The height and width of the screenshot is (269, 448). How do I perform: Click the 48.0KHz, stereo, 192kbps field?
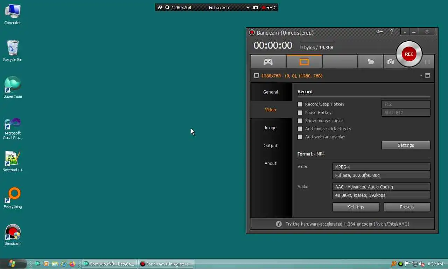click(x=381, y=195)
